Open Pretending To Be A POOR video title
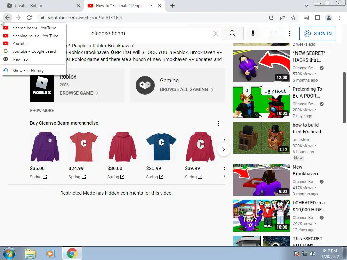 (307, 92)
